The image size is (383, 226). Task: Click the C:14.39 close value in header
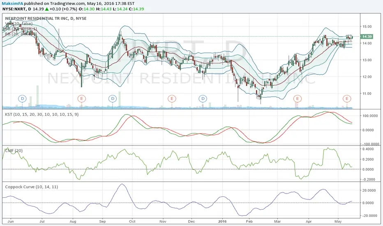pyautogui.click(x=136, y=9)
